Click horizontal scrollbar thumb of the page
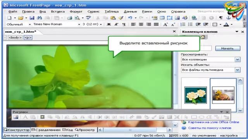Viewport: 248px width, 139px height. pos(130,130)
